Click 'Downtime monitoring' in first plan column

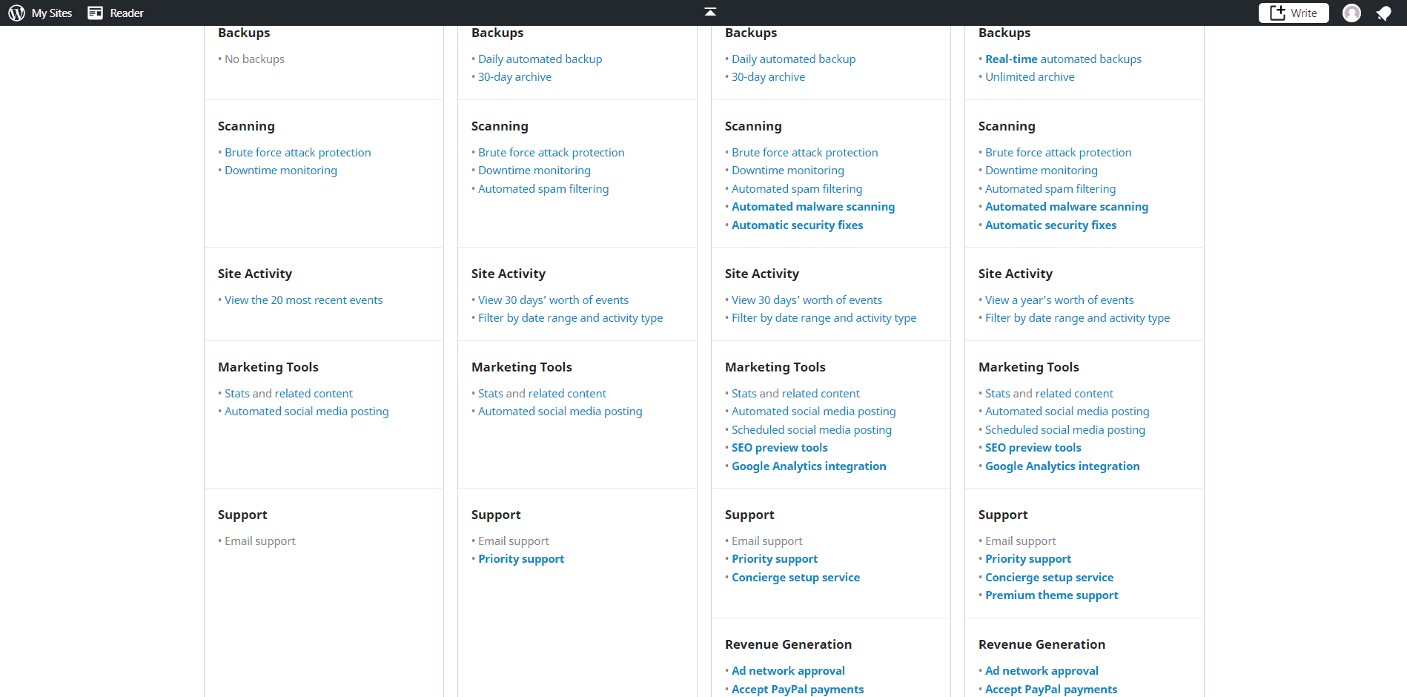click(281, 171)
